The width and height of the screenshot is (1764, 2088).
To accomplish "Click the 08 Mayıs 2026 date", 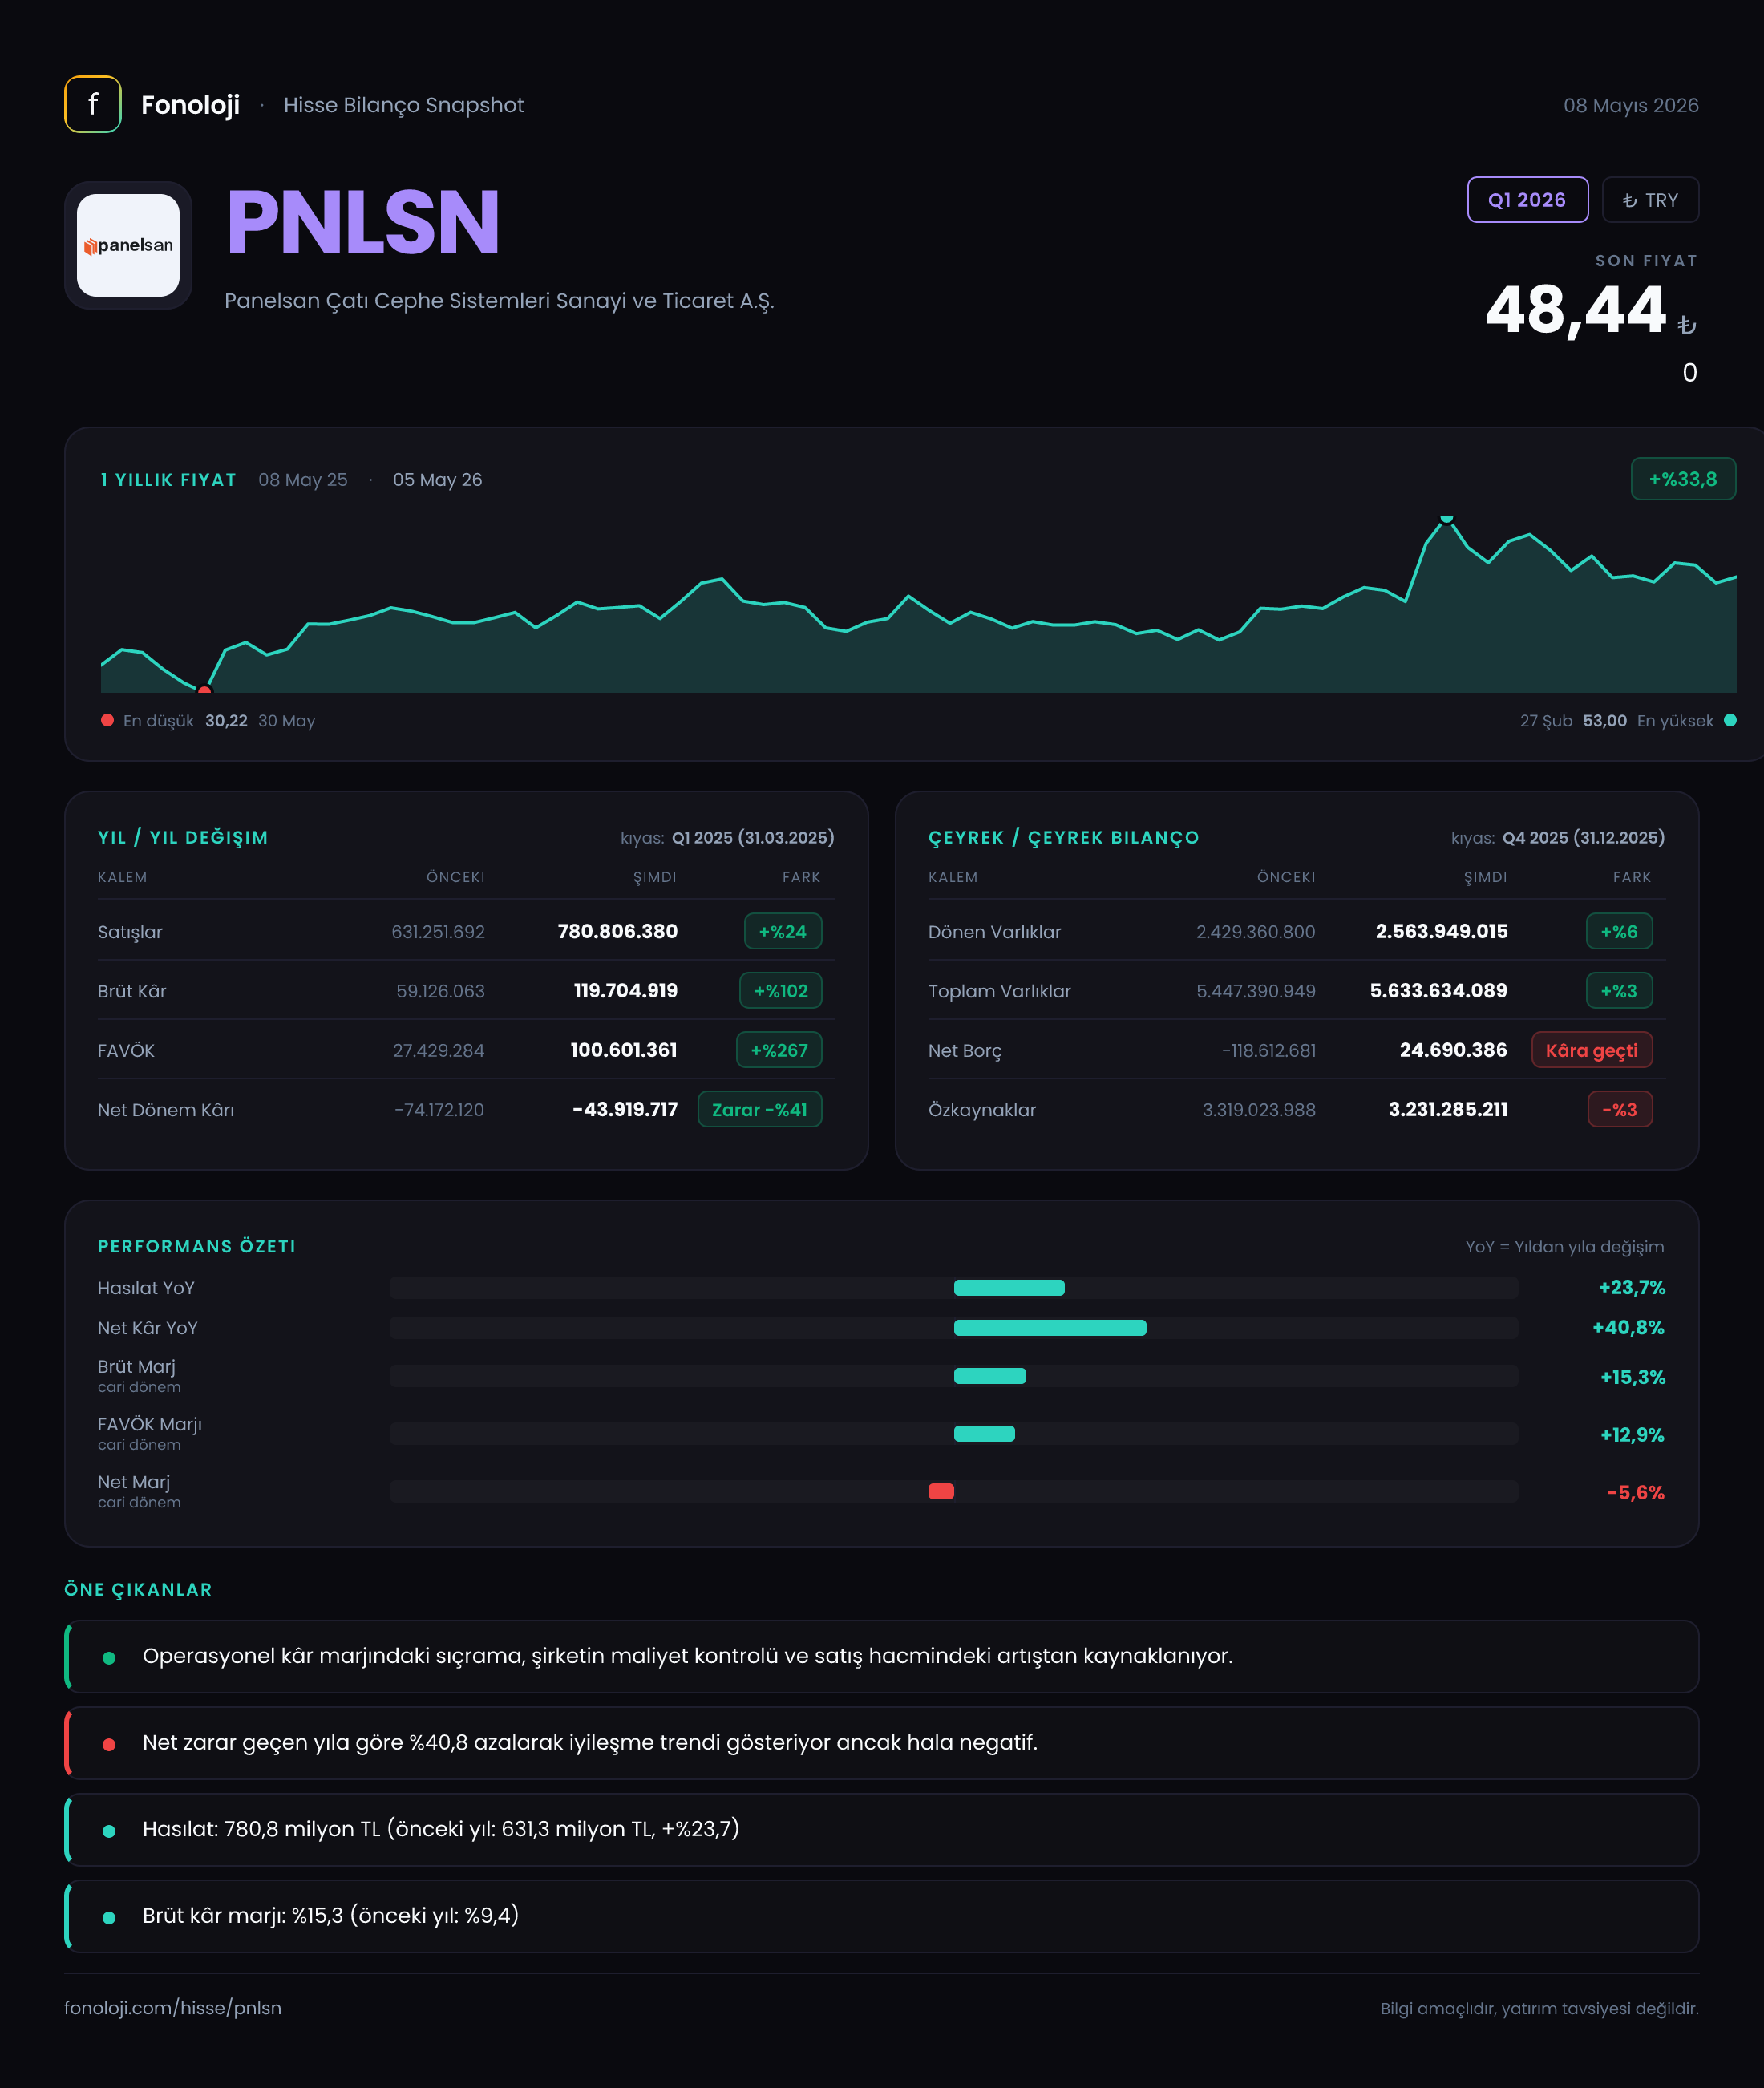I will [1631, 105].
